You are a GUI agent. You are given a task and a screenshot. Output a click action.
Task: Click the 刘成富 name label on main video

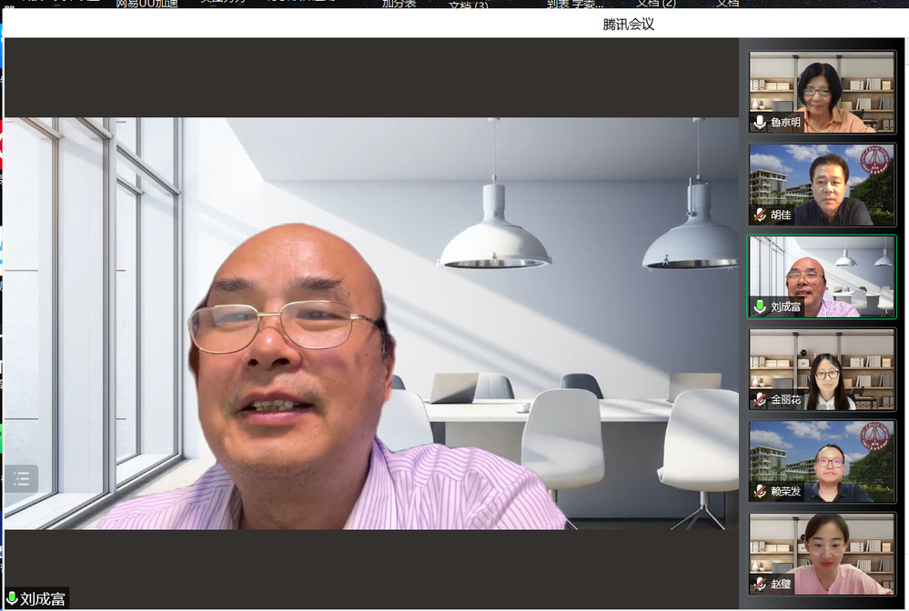pos(43,599)
